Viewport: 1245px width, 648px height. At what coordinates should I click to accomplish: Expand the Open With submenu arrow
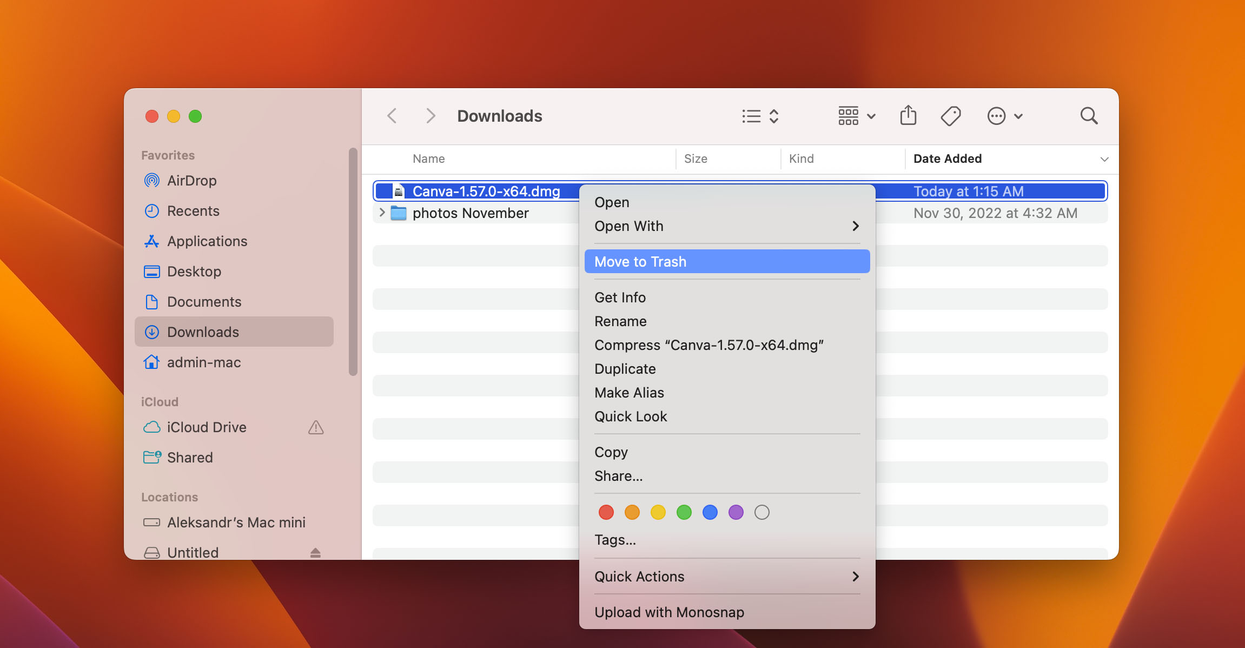click(855, 225)
